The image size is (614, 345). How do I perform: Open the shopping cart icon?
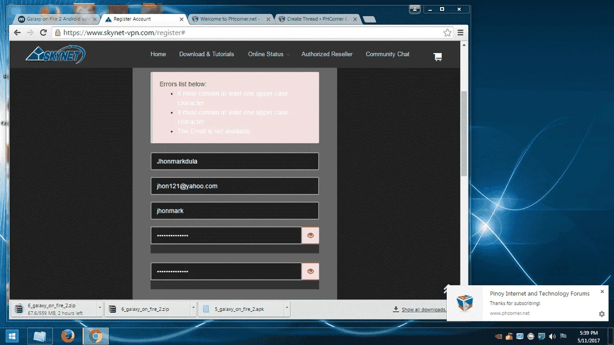tap(437, 57)
